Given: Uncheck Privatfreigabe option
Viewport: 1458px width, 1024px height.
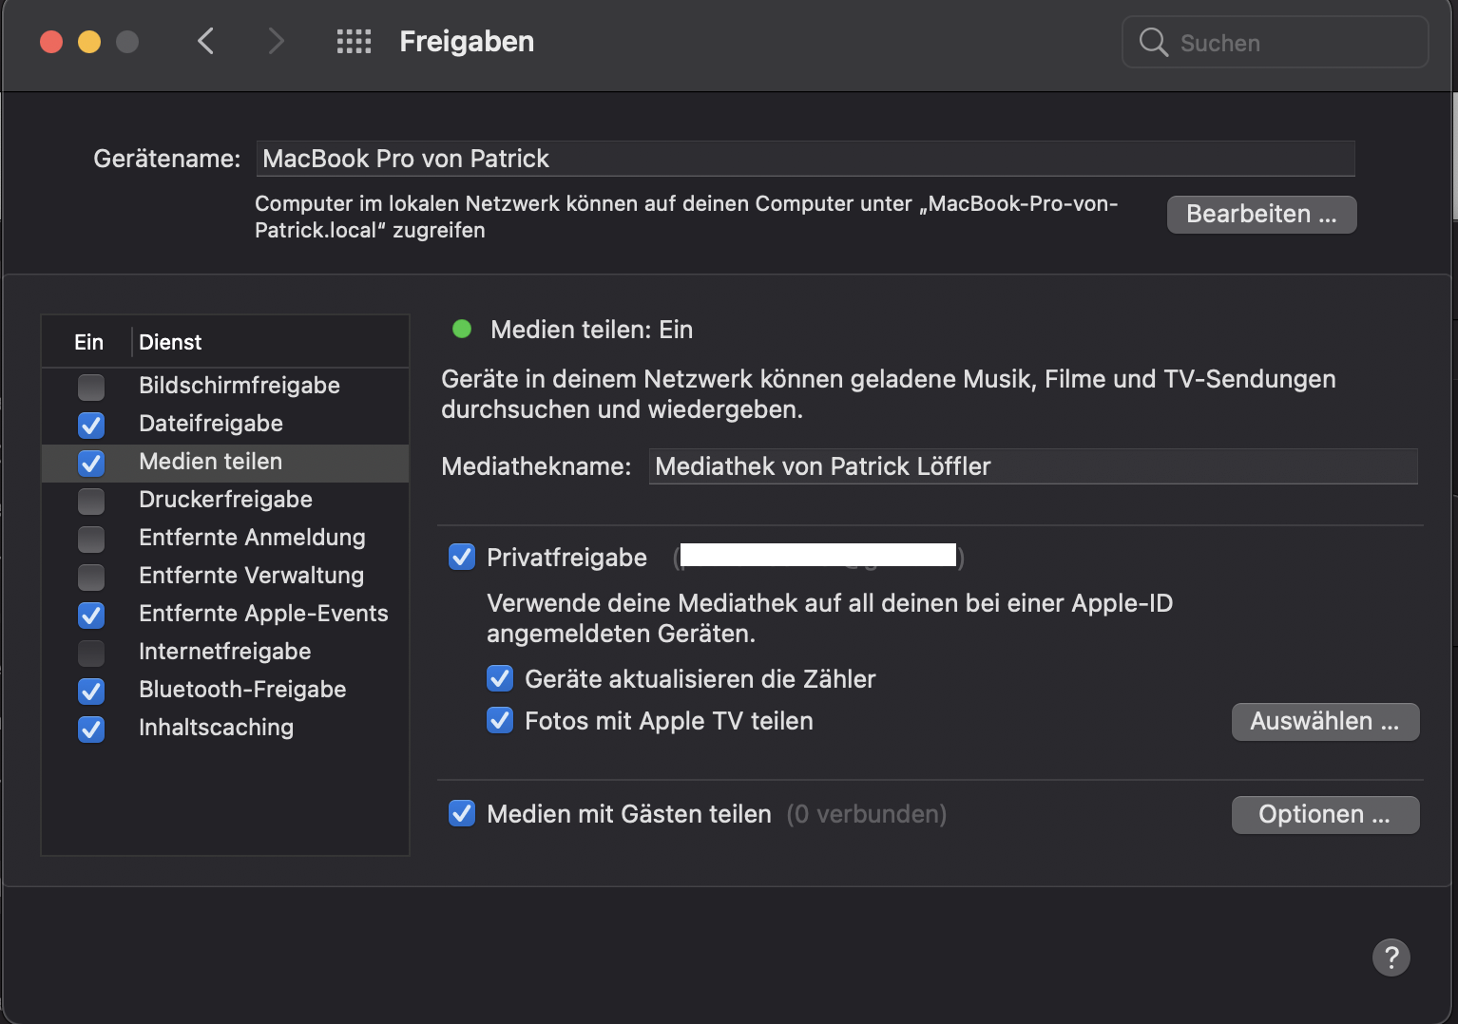Looking at the screenshot, I should point(462,558).
